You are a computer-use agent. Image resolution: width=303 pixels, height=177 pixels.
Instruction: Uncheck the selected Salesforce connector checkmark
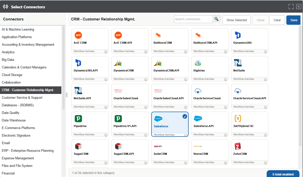click(185, 116)
